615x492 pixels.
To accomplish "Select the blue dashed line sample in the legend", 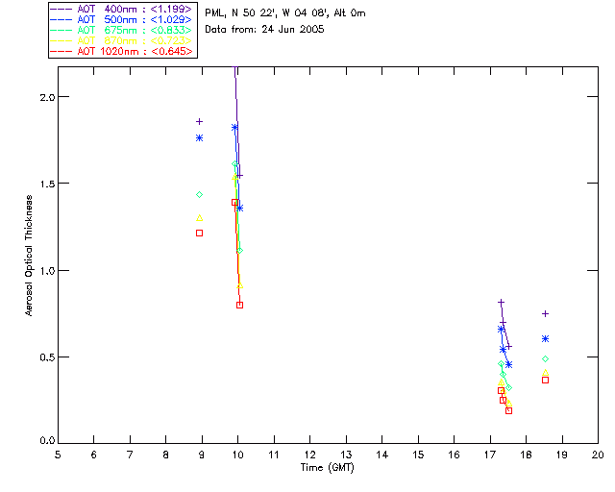I will [x=61, y=19].
